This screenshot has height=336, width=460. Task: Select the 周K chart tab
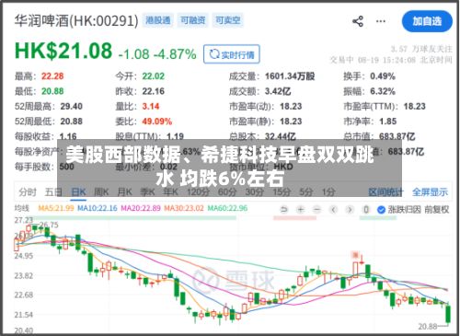101,192
